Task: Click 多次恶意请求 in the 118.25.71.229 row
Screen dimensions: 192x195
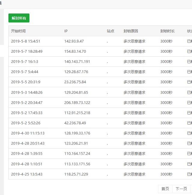Action: [x=134, y=174]
